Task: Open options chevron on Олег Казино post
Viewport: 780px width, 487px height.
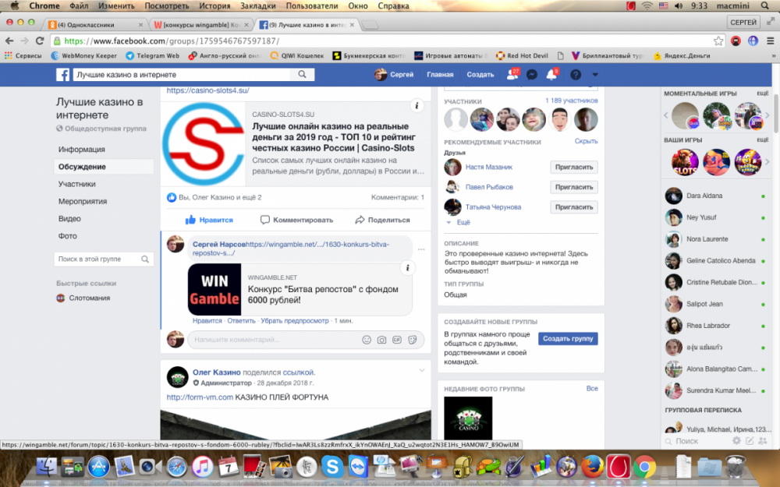Action: point(422,370)
